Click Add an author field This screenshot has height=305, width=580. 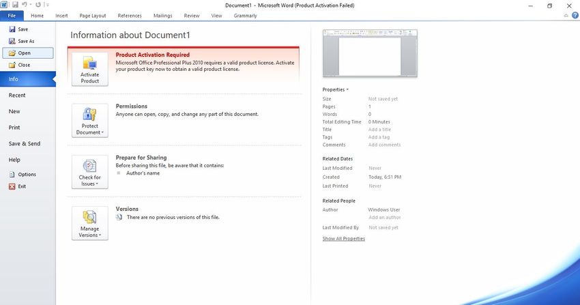[x=383, y=217]
